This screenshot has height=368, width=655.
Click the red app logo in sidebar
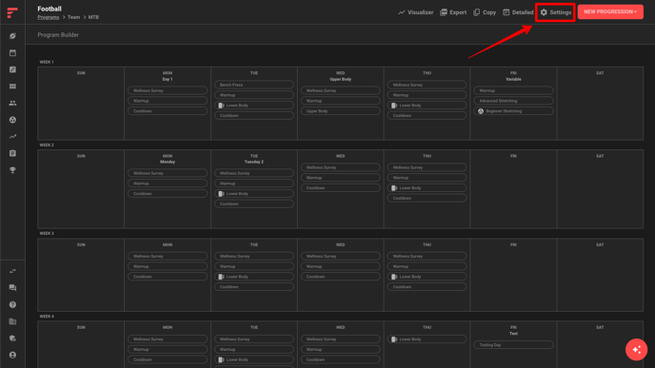click(12, 12)
